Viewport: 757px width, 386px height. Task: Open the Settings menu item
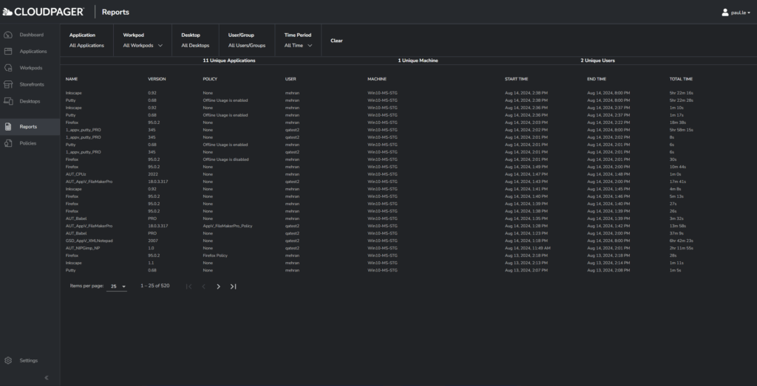point(29,360)
